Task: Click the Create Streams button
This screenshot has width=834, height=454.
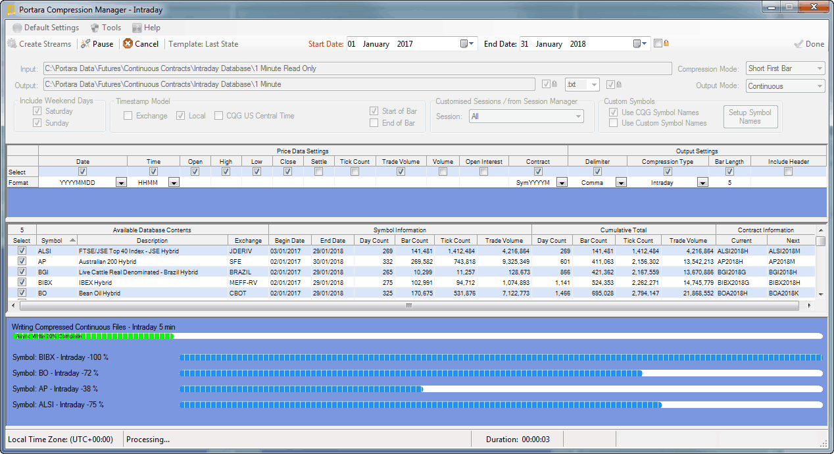Action: coord(39,44)
